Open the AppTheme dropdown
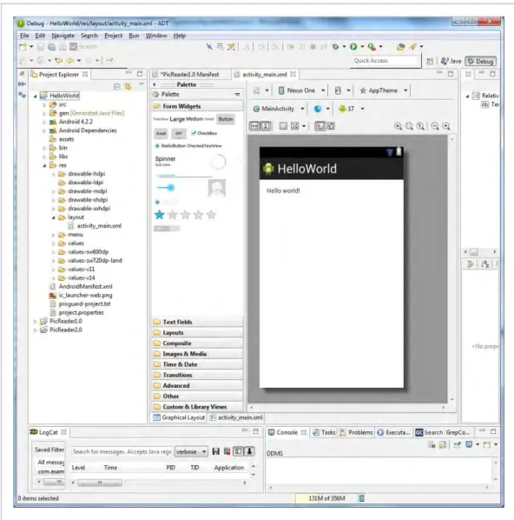The width and height of the screenshot is (514, 520). pyautogui.click(x=405, y=90)
